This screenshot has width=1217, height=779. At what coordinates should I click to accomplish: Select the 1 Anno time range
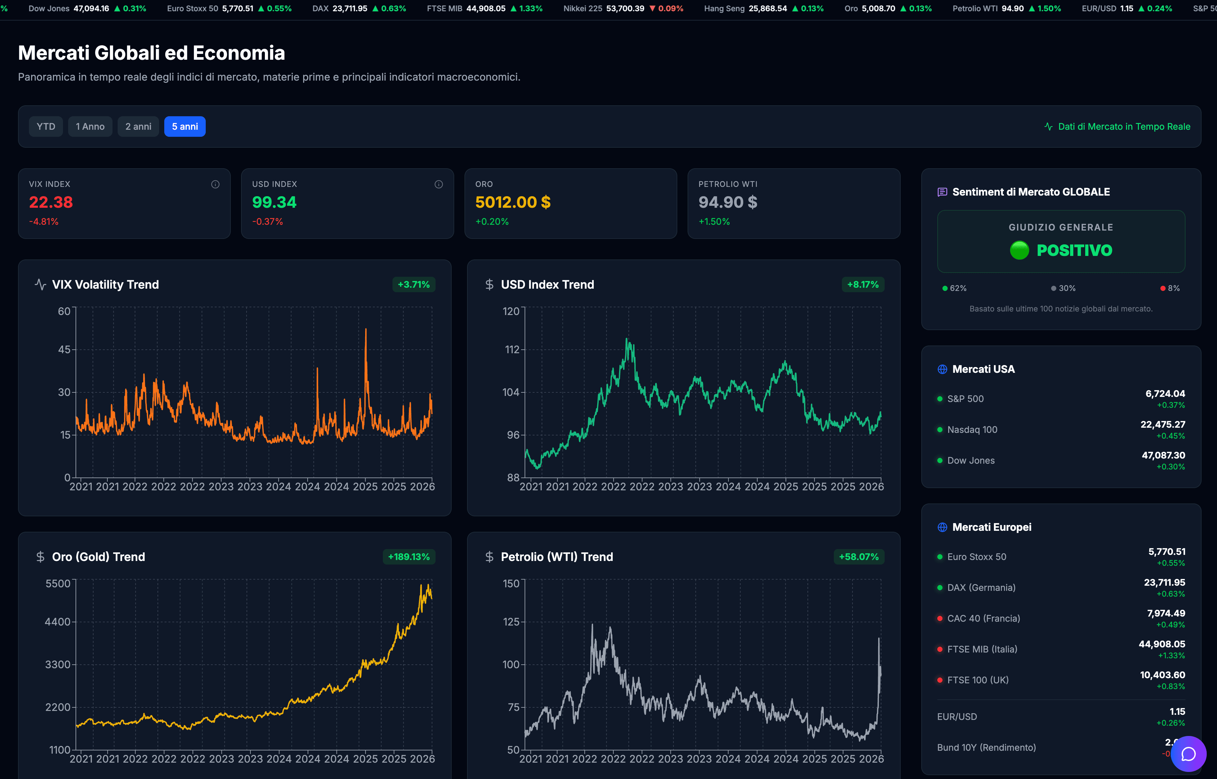click(x=90, y=127)
